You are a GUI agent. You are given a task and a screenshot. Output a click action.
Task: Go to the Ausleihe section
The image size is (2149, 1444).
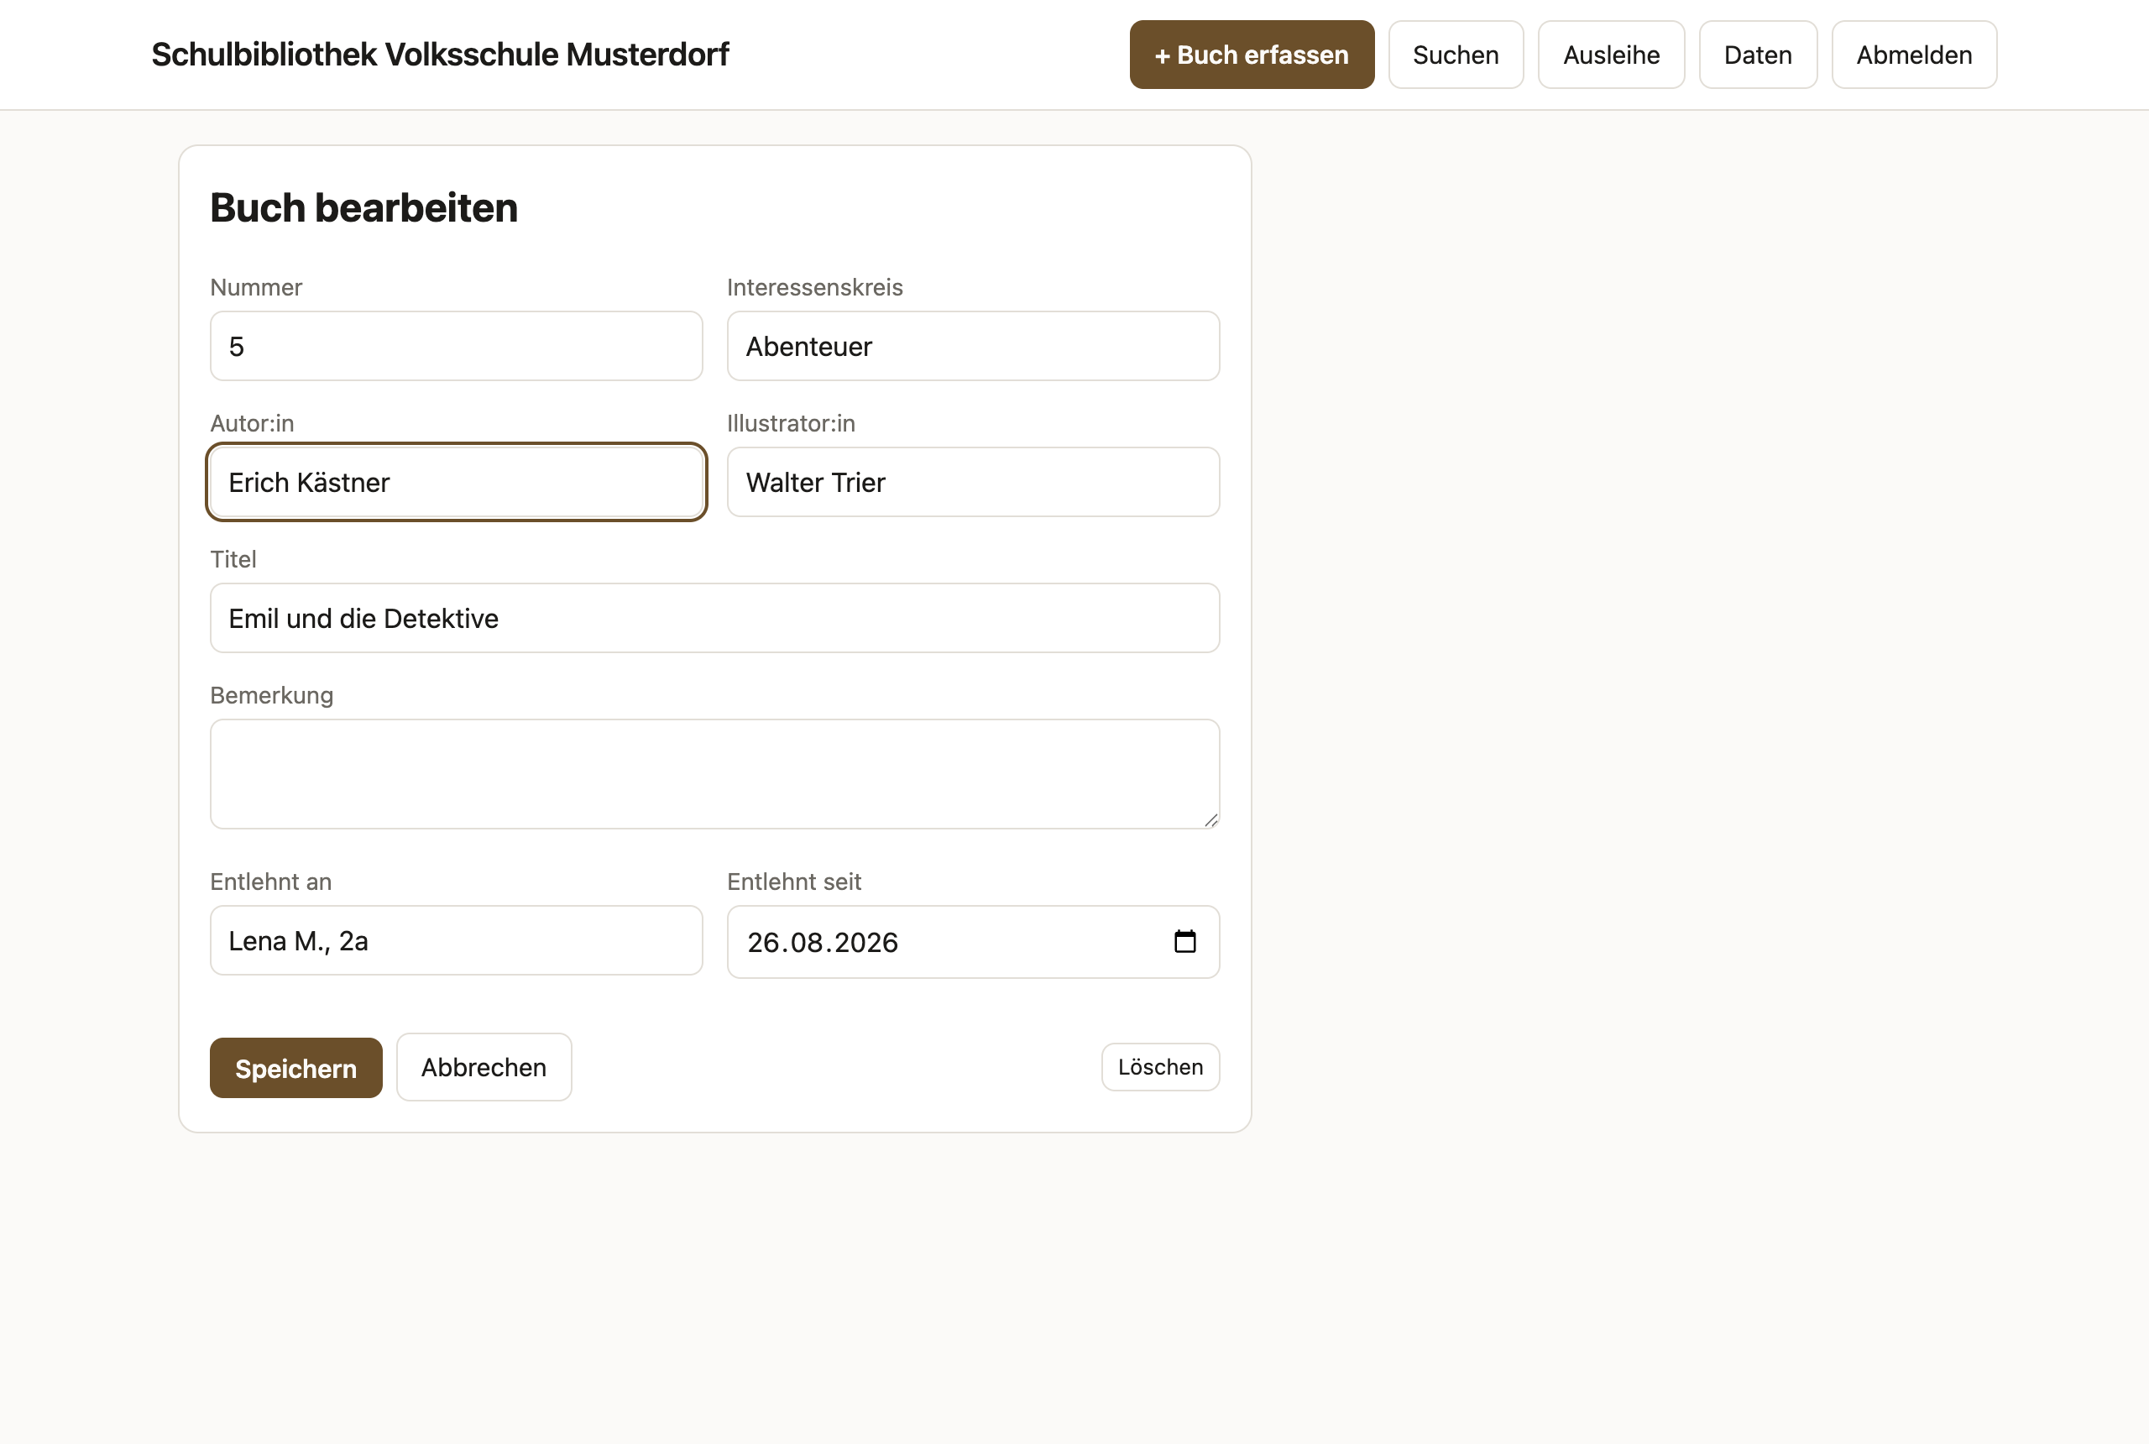[1611, 55]
